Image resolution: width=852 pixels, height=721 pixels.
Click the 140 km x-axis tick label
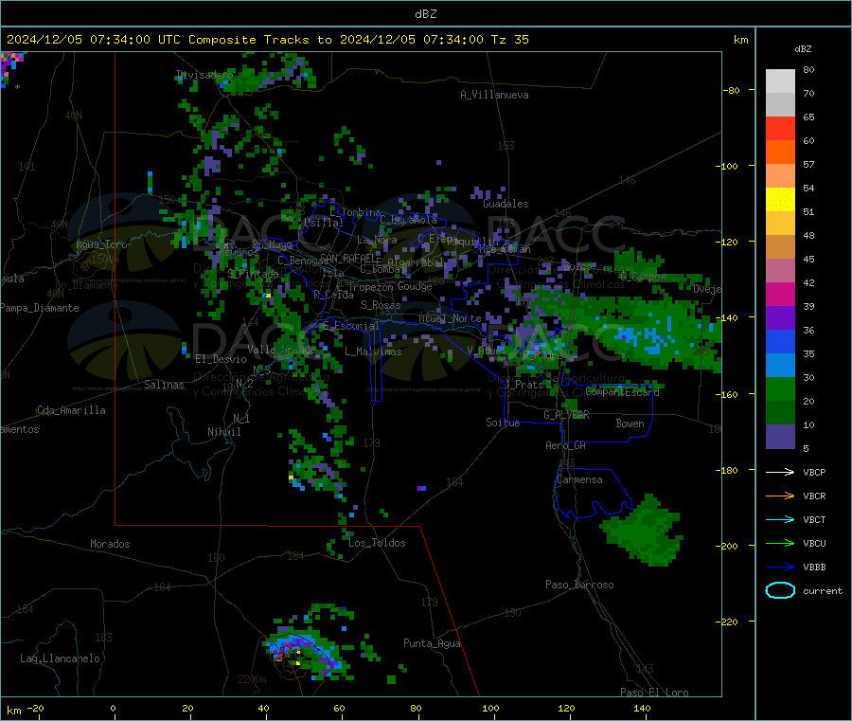(642, 708)
